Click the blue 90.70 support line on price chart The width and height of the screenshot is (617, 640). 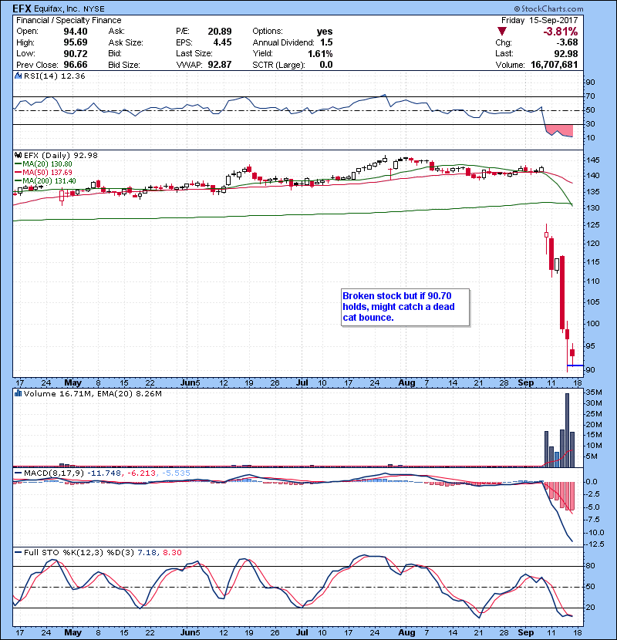575,365
